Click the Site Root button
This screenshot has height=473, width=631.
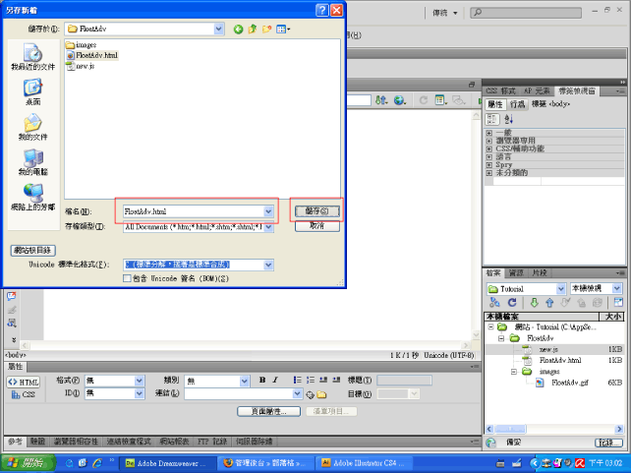(32, 250)
